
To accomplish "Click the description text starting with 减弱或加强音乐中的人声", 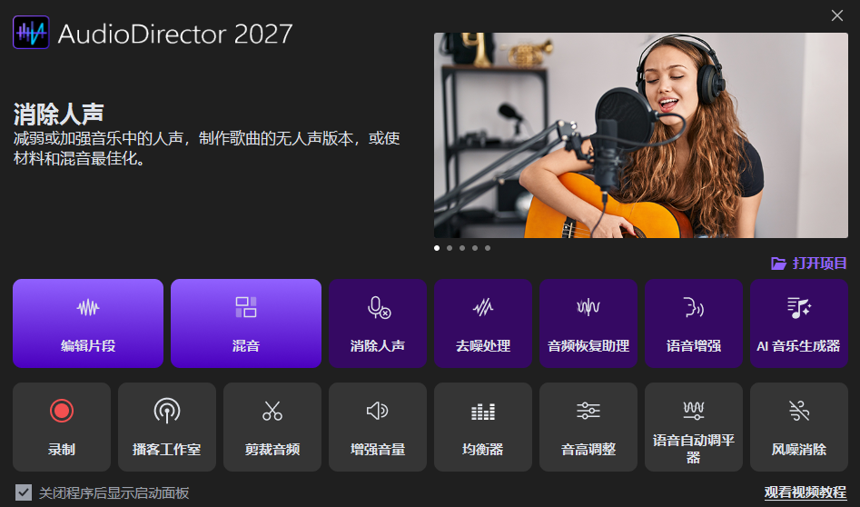I will pyautogui.click(x=206, y=148).
